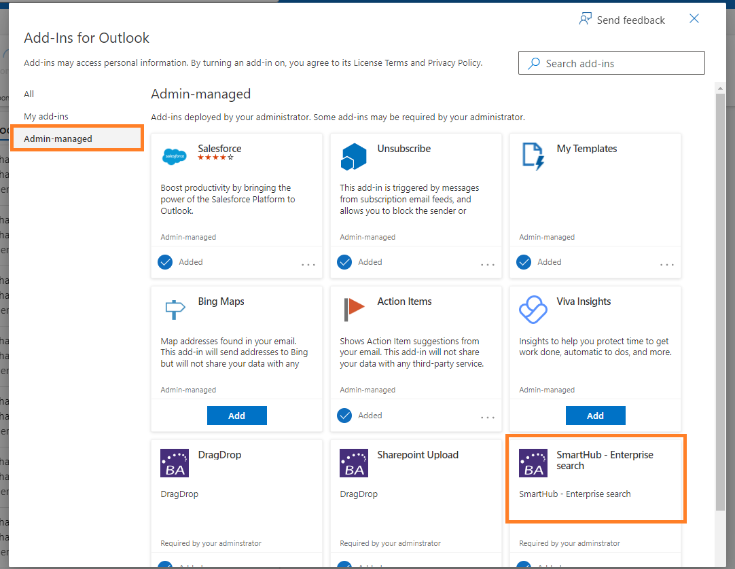Image resolution: width=735 pixels, height=569 pixels.
Task: Click the DragDrop BA logo icon
Action: [175, 462]
